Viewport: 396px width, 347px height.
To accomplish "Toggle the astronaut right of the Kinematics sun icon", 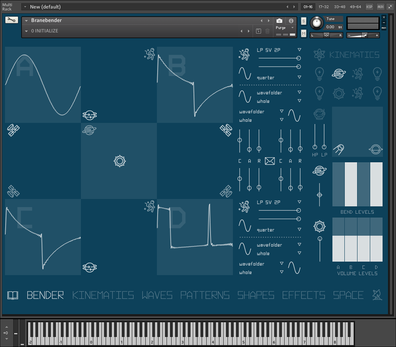I will [x=358, y=93].
